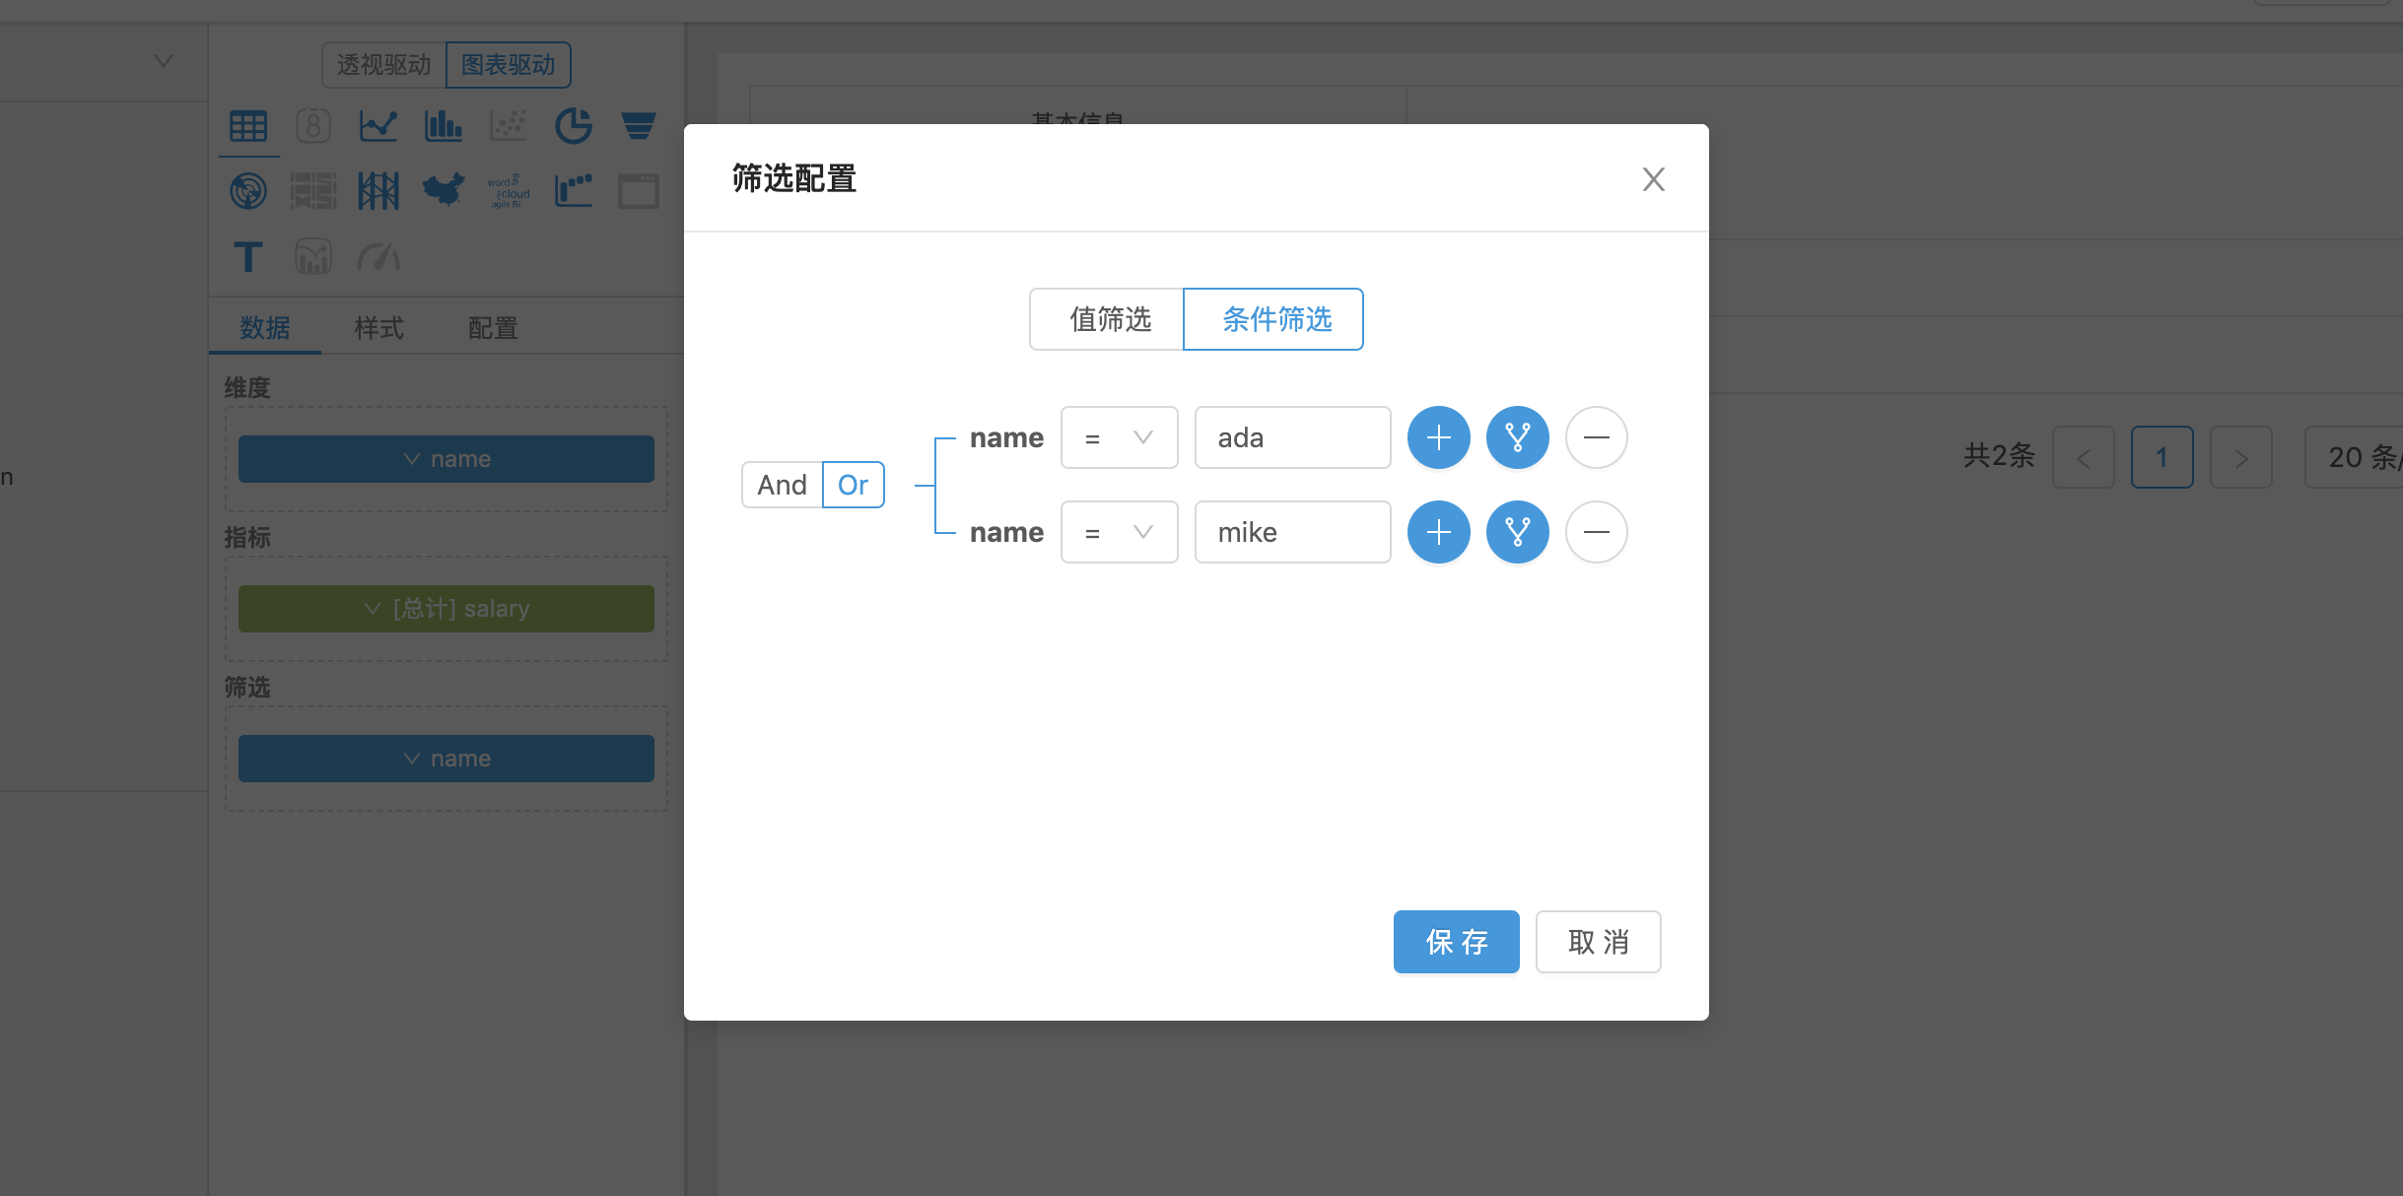Add branch group on the mike row
This screenshot has height=1196, width=2403.
point(1517,532)
